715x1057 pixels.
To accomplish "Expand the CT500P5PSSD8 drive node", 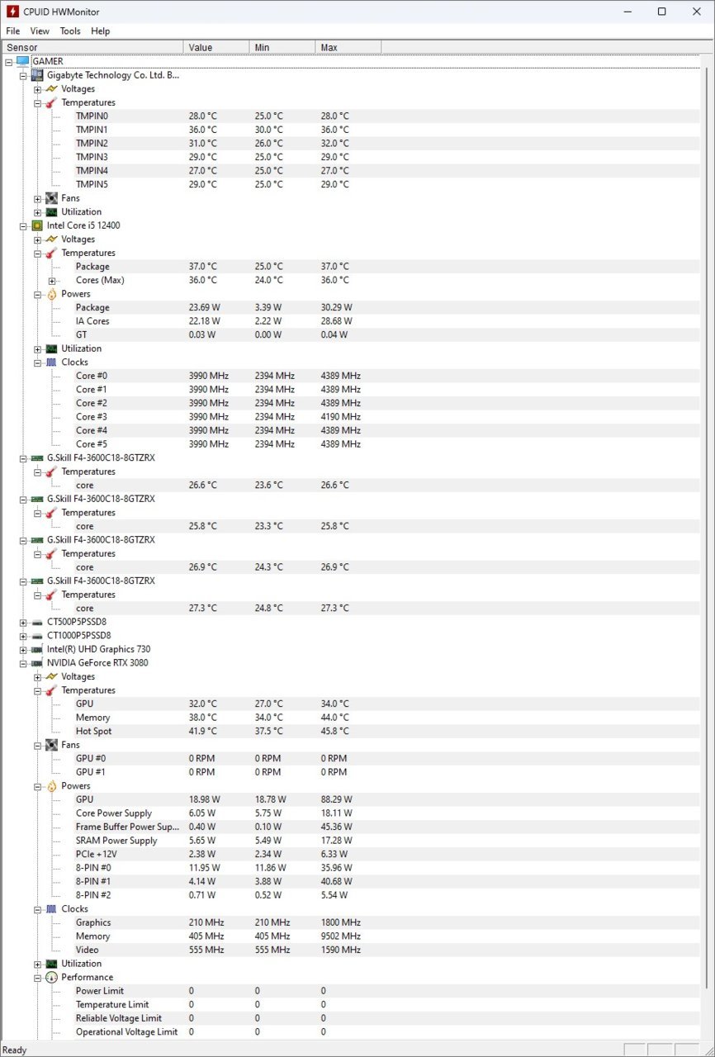I will (23, 622).
